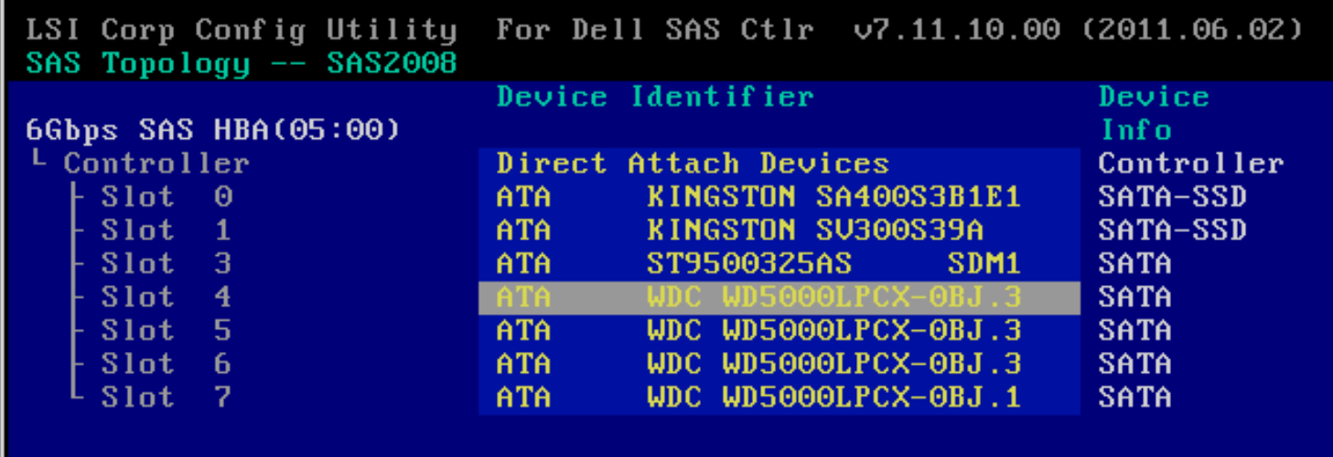
Task: Click the Device Identifier column header
Action: [x=655, y=97]
